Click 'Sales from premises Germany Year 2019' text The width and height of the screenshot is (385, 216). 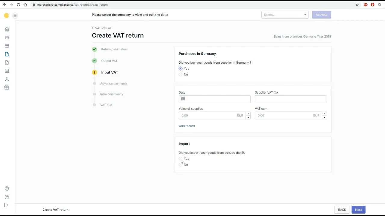point(302,37)
